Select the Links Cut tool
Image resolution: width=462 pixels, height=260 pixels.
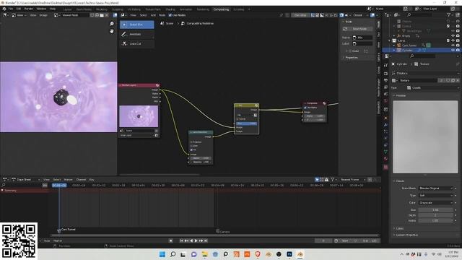tap(136, 43)
